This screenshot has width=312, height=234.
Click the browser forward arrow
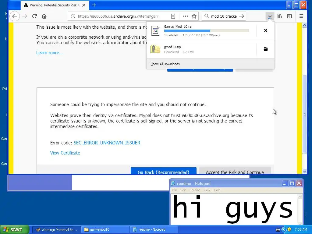[x=25, y=16]
